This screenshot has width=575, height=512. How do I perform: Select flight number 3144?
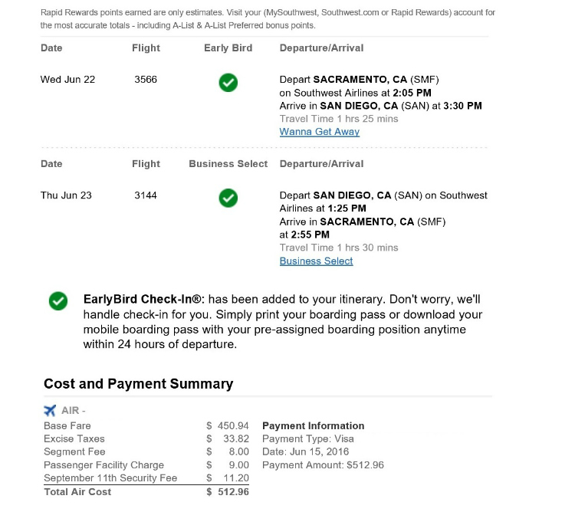[146, 195]
